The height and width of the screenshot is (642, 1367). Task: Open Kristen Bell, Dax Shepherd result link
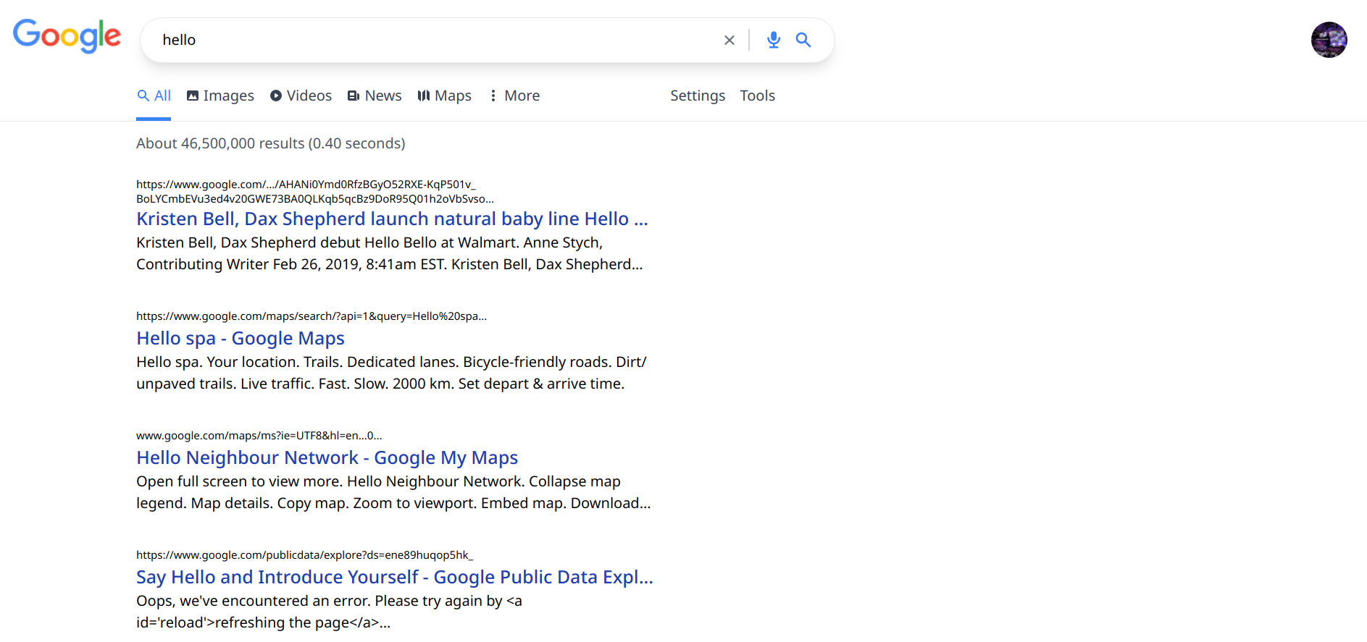click(392, 219)
